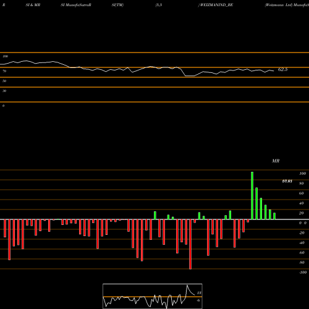Click the -20 label on MR axis

pos(302,233)
